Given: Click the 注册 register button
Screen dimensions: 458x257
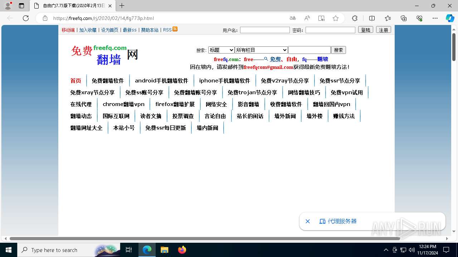Looking at the screenshot, I should (x=384, y=30).
